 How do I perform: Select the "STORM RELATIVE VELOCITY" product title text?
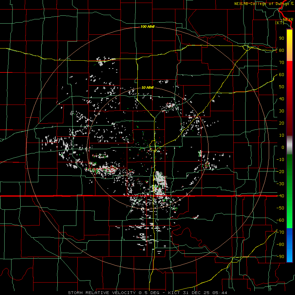coord(102,293)
